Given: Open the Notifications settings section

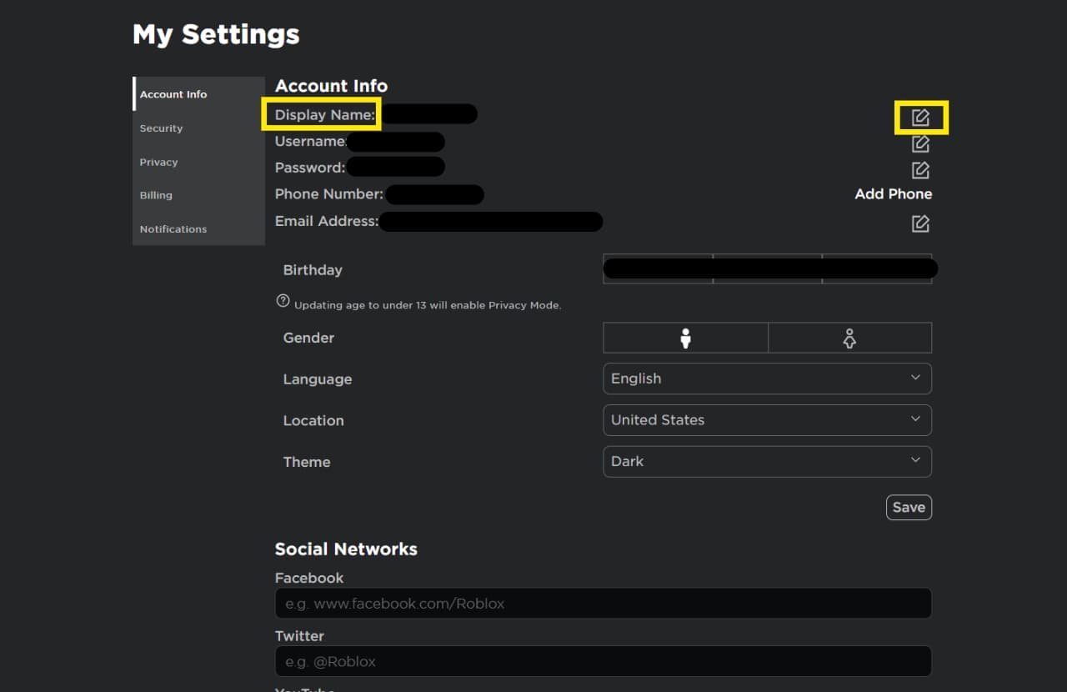Looking at the screenshot, I should pyautogui.click(x=173, y=228).
